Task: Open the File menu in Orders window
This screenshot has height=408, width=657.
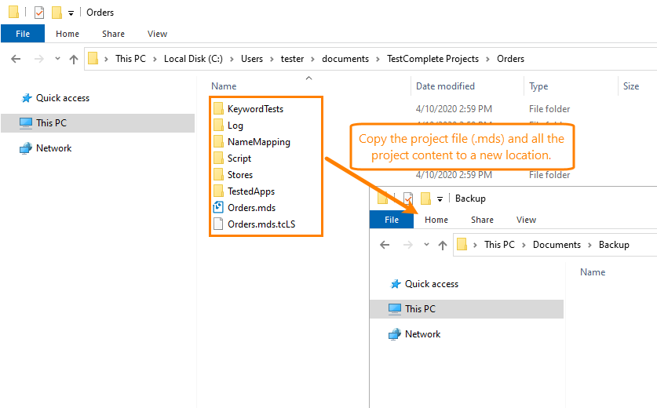Action: click(x=23, y=34)
